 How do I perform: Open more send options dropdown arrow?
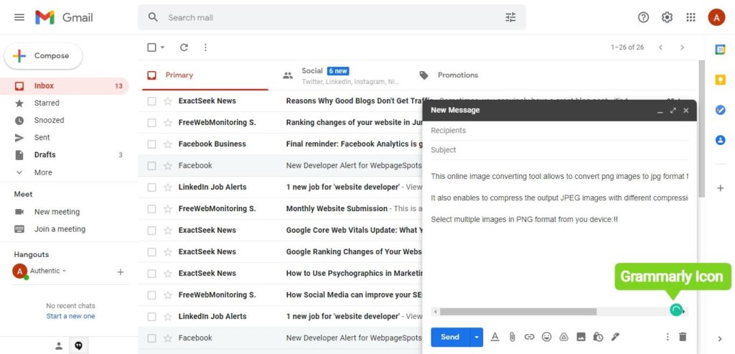coord(477,337)
